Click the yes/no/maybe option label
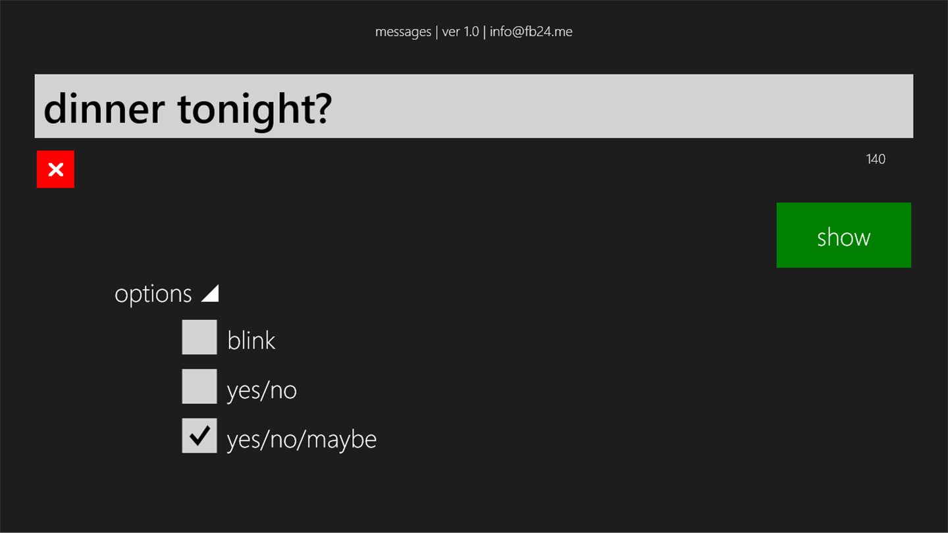The width and height of the screenshot is (948, 533). (x=302, y=439)
